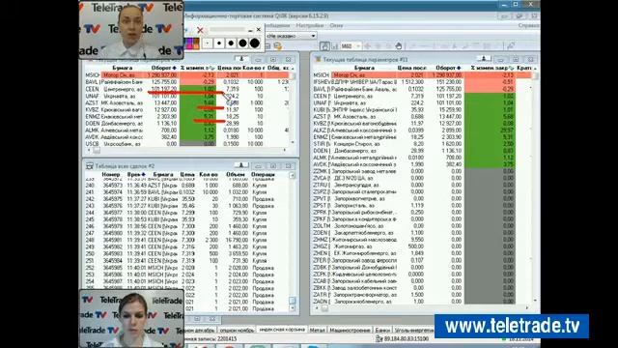This screenshot has width=618, height=348.
Task: Select the STIR Концерн Стирол row
Action: (422, 144)
